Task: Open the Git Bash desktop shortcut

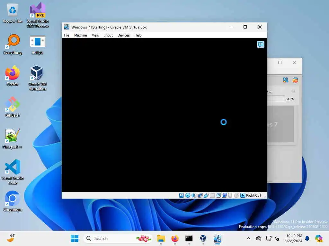Action: [x=13, y=107]
